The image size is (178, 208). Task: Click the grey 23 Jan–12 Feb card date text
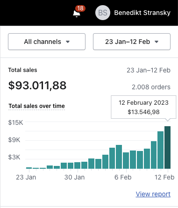pos(149,70)
